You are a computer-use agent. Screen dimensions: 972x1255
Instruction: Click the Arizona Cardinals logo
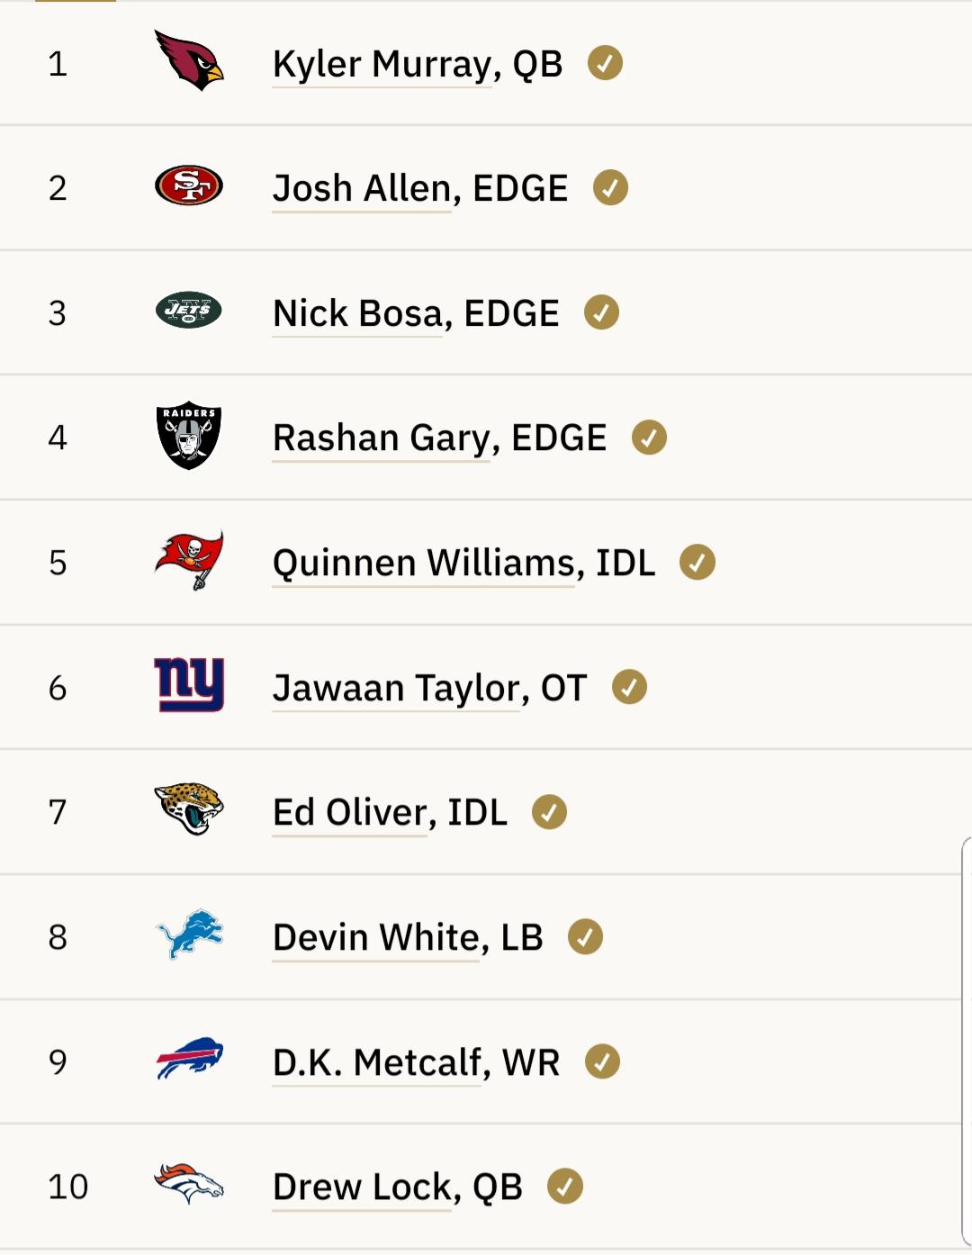[189, 60]
